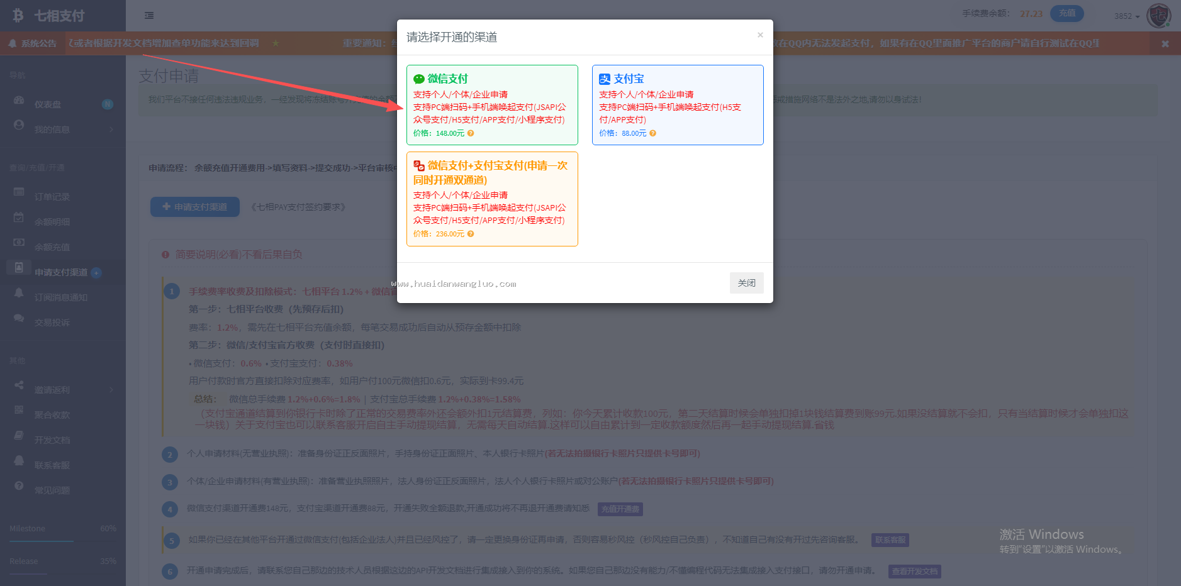This screenshot has height=586, width=1181.
Task: Open 仪表盘 via its sidebar icon
Action: [x=19, y=101]
